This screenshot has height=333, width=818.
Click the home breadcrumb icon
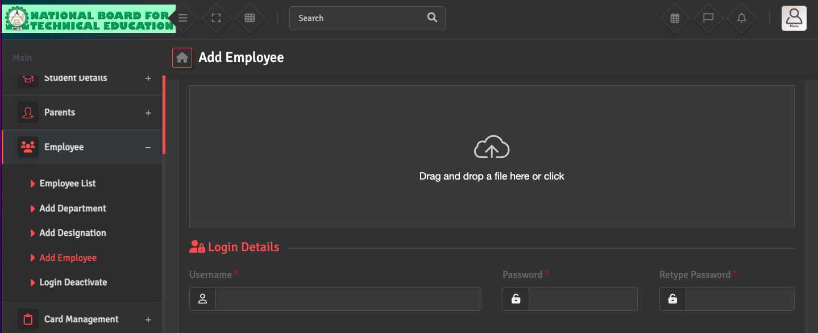182,58
